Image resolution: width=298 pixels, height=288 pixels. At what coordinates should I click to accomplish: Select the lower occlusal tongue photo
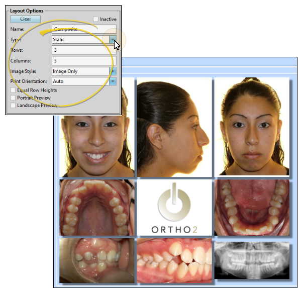point(252,208)
